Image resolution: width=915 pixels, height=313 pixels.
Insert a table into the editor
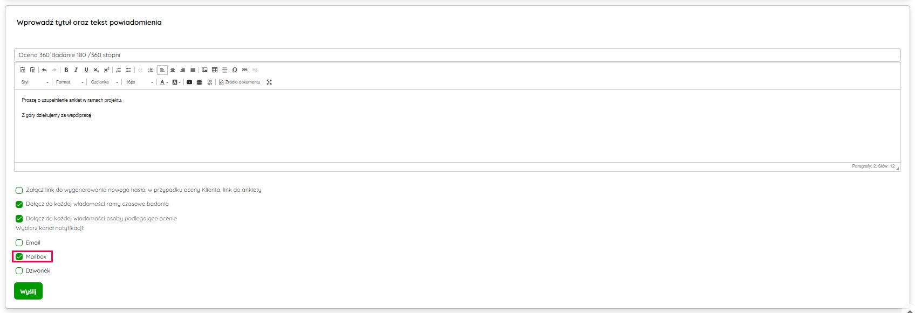coord(215,70)
